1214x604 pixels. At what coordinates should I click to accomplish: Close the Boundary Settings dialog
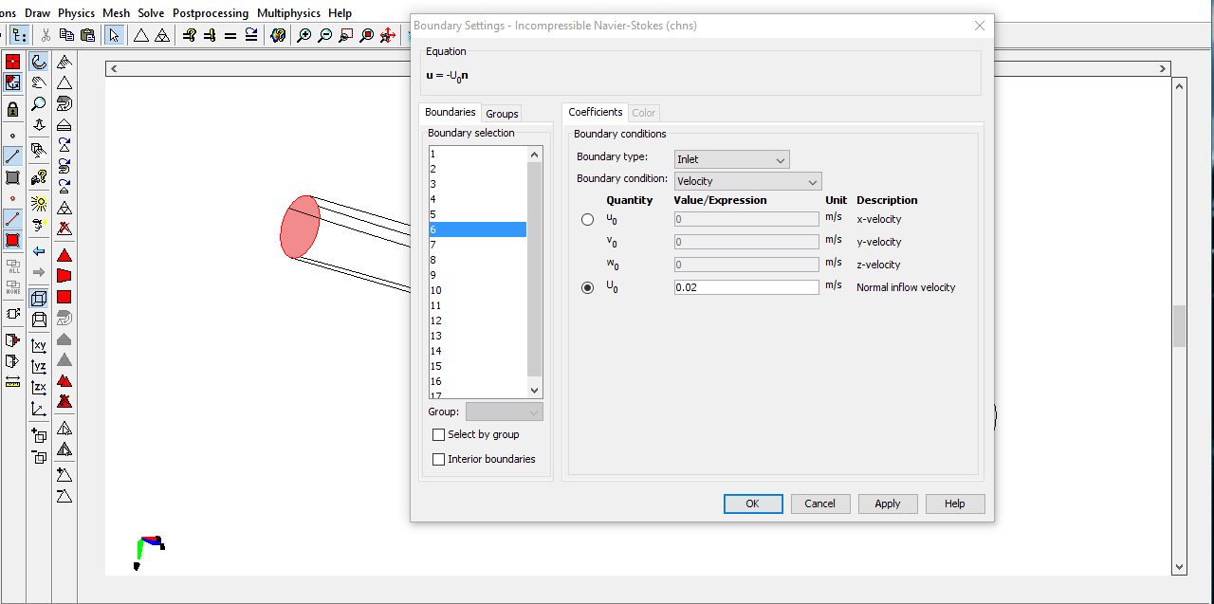pyautogui.click(x=980, y=26)
